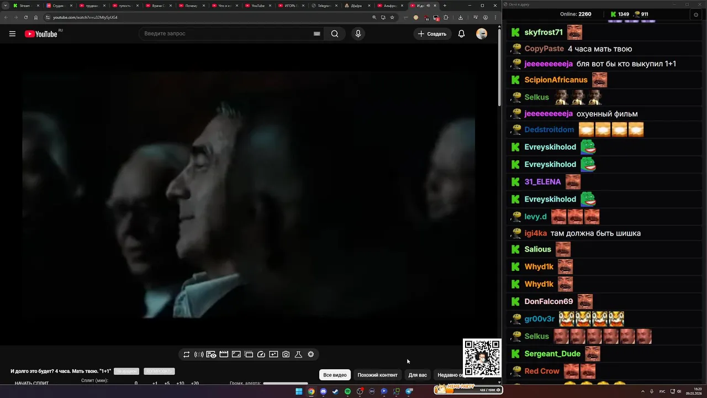Switch to the Альфрос browser tab
Screen dimensions: 707x398
click(x=390, y=6)
